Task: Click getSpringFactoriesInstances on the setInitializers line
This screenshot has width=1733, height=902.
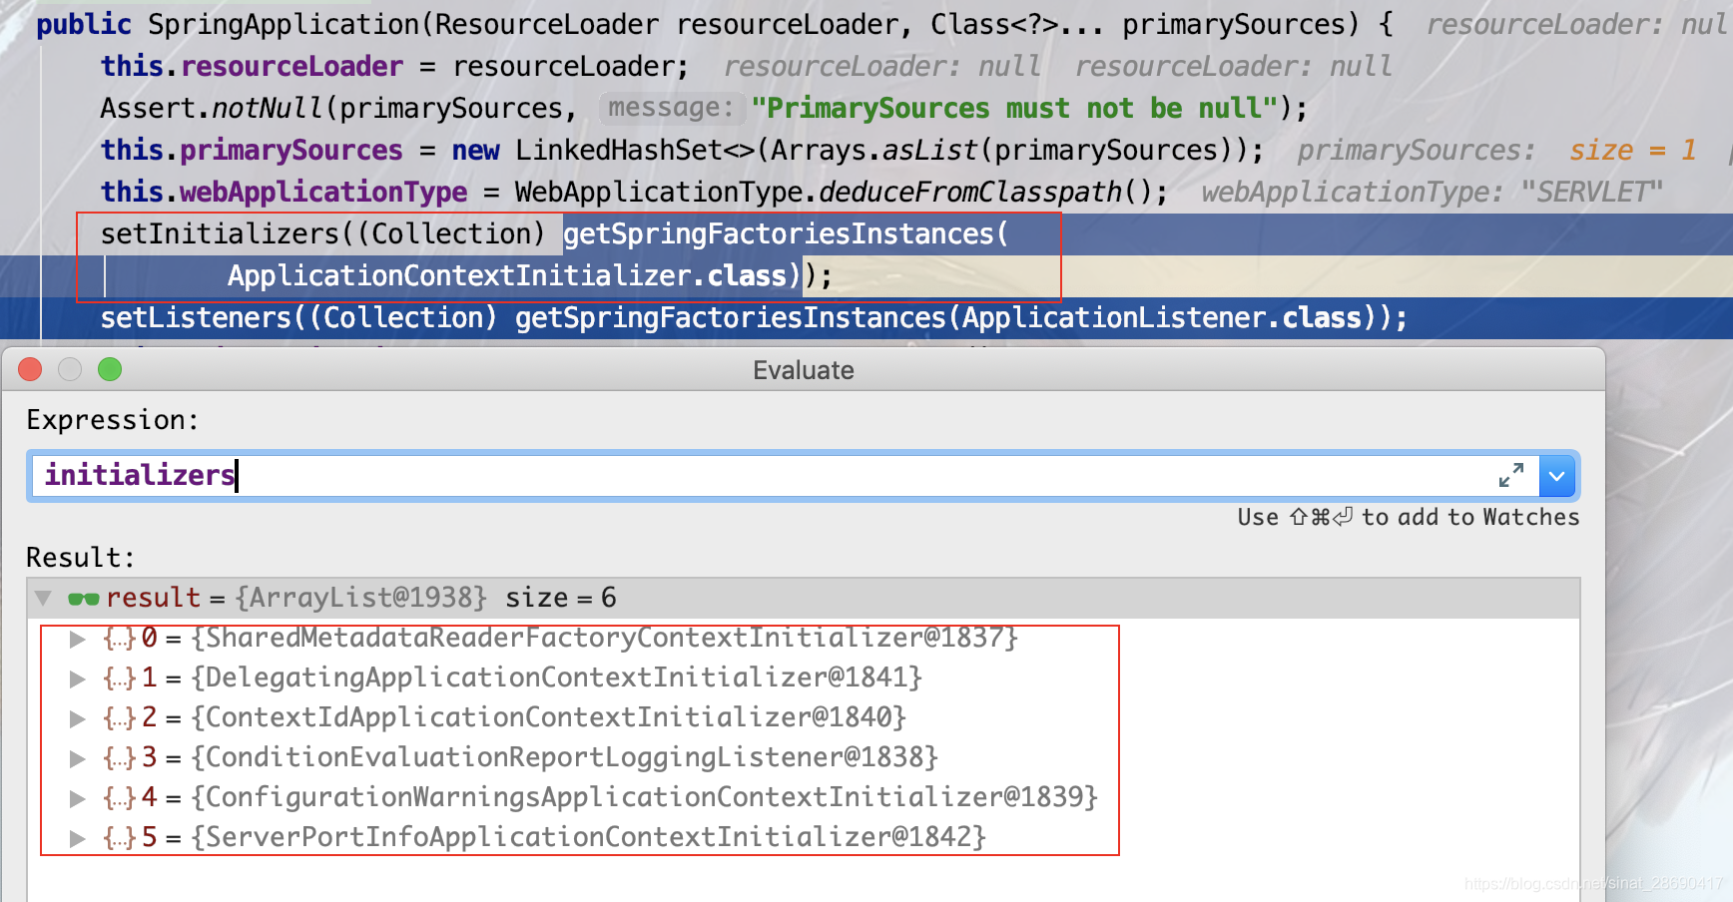Action: (x=779, y=233)
